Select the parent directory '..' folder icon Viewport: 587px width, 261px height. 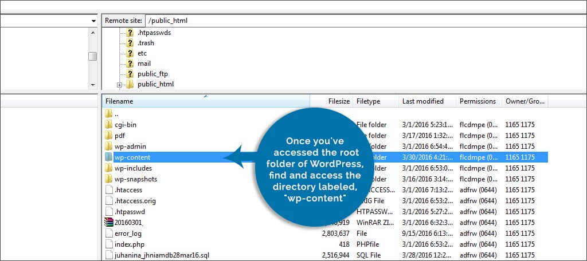coord(109,114)
